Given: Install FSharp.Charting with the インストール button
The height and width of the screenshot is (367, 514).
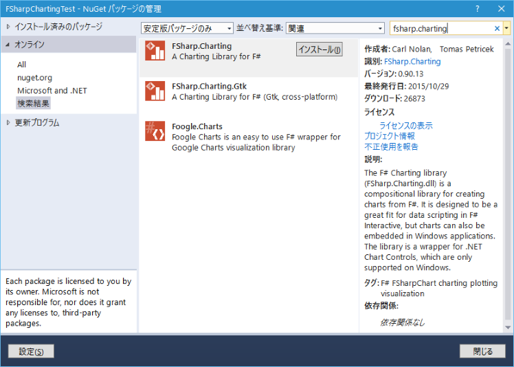Looking at the screenshot, I should click(x=320, y=49).
